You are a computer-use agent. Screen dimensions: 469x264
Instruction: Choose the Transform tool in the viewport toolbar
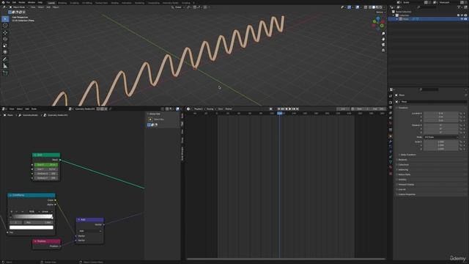(x=5, y=52)
